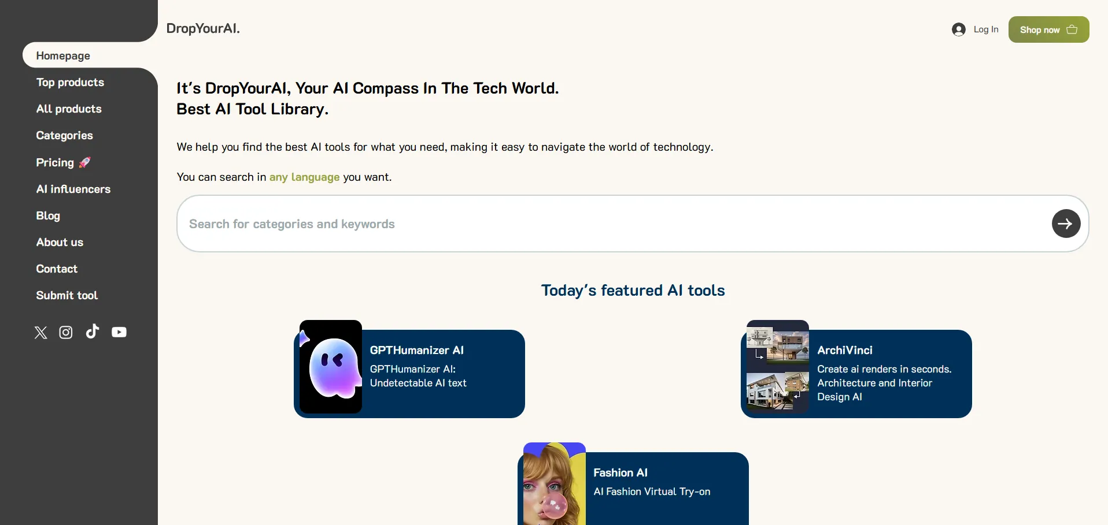Viewport: 1108px width, 525px height.
Task: Click the search submit arrow button
Action: 1065,224
